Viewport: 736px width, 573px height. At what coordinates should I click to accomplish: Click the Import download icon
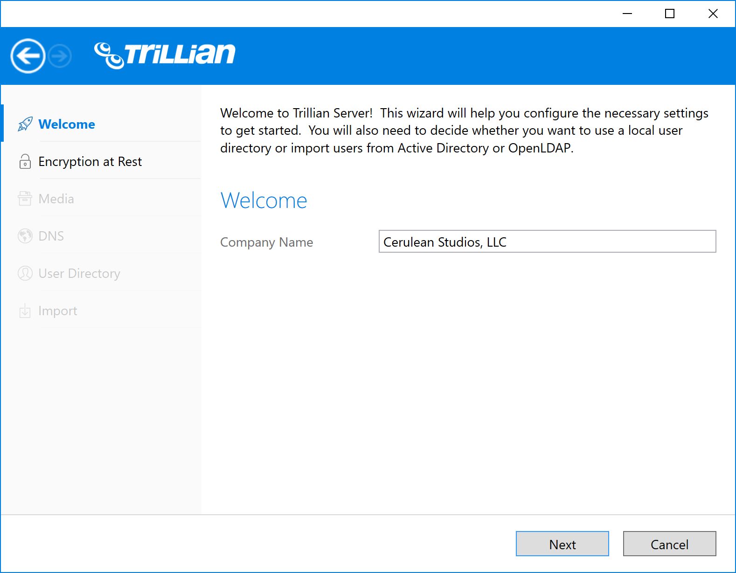[25, 311]
